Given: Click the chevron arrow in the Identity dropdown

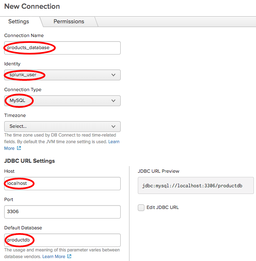Looking at the screenshot, I should (x=113, y=75).
